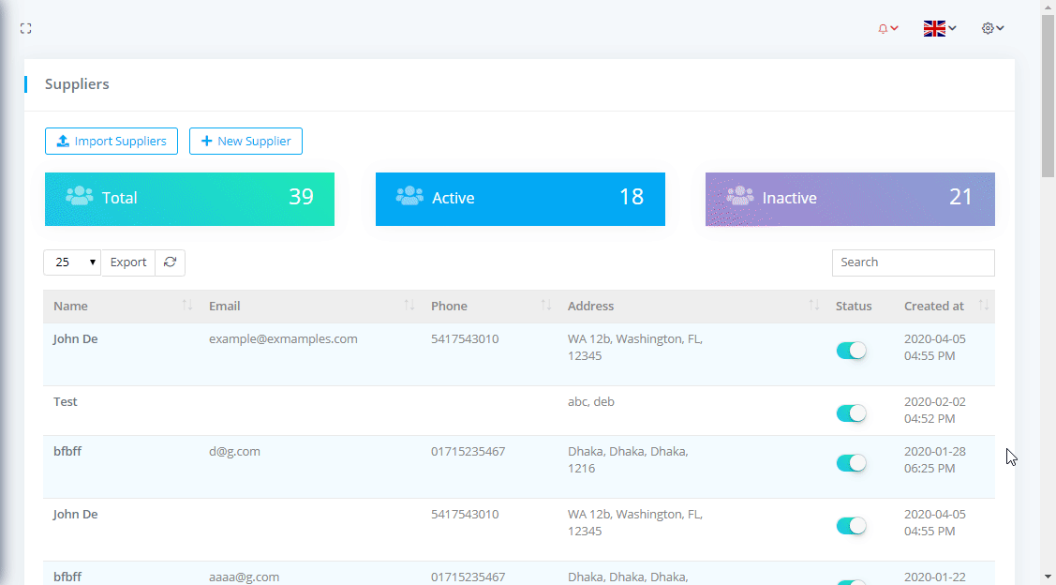Viewport: 1056px width, 585px height.
Task: Click the Phone column sort icon
Action: click(546, 307)
